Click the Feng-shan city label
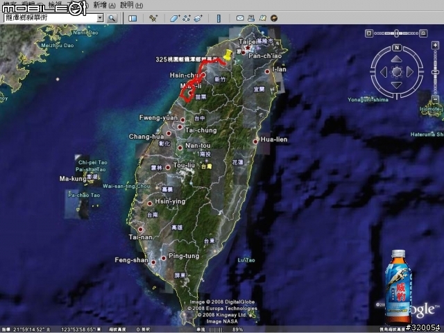 131,260
